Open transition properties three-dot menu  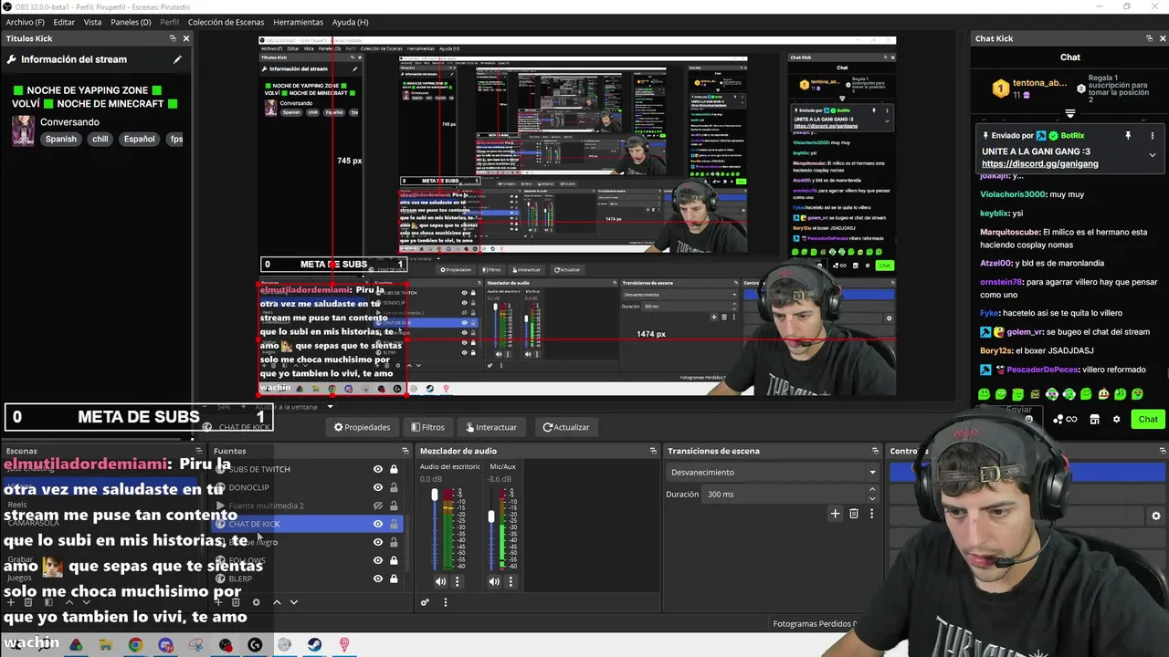[871, 514]
